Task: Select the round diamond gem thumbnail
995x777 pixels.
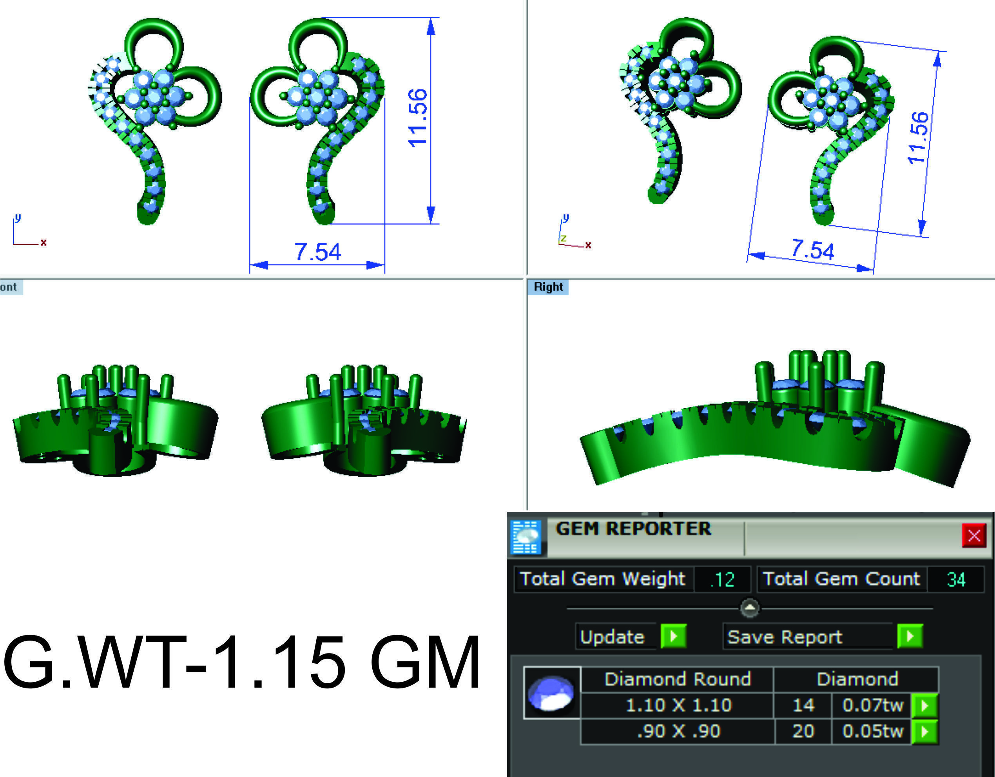Action: point(552,693)
